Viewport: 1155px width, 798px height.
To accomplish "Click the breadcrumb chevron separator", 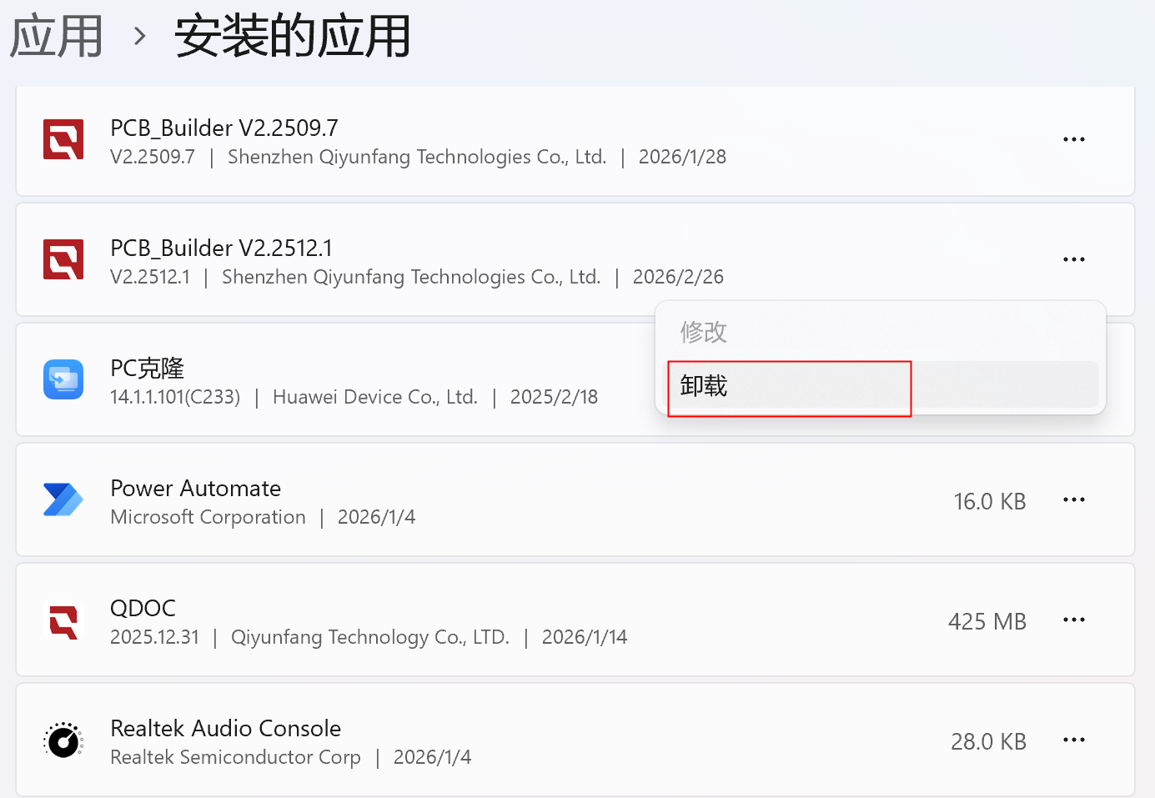I will tap(140, 37).
